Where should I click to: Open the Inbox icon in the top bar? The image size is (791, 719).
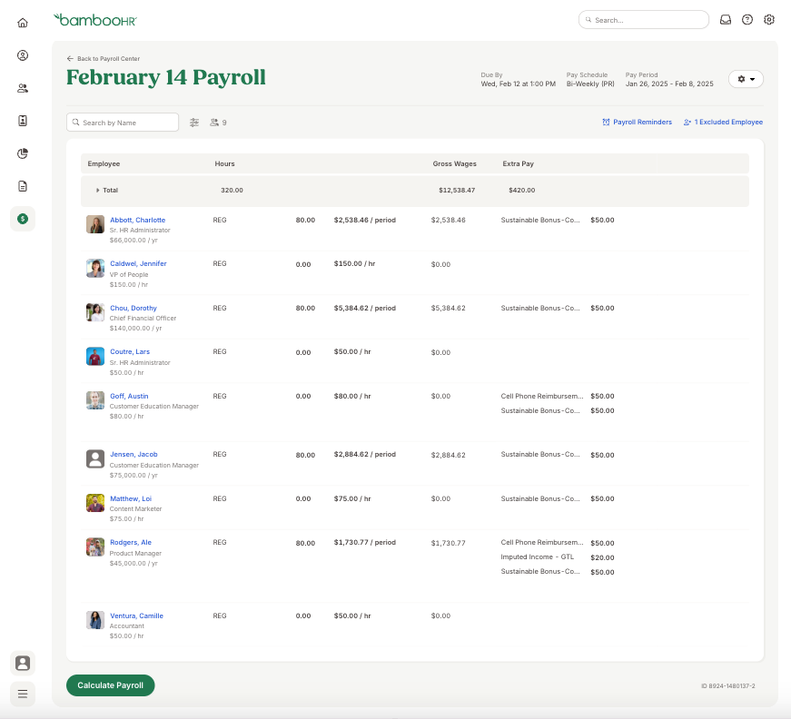726,19
